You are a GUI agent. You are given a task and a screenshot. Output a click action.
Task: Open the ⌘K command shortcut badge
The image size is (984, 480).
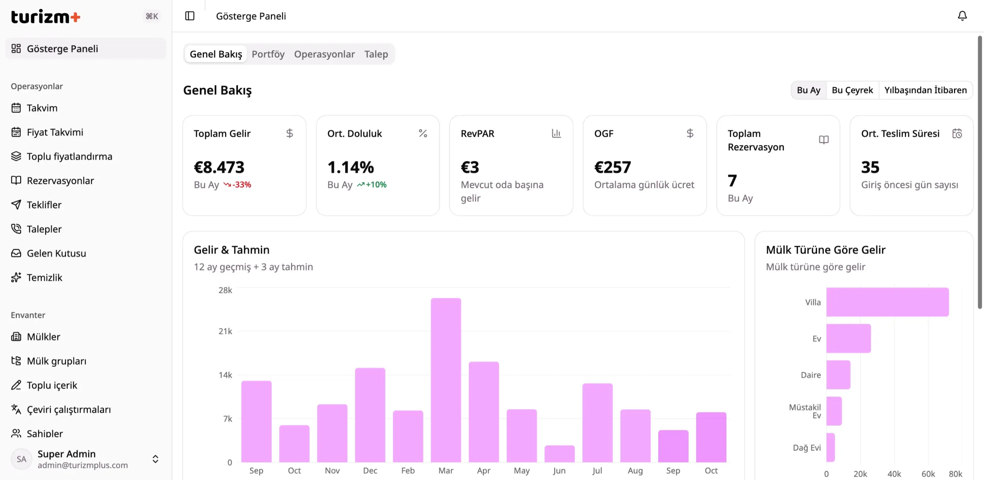click(x=152, y=16)
